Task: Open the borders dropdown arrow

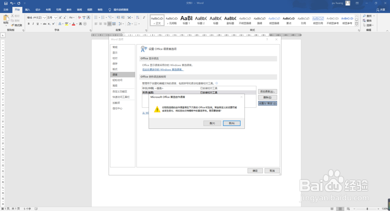Action: click(x=139, y=24)
